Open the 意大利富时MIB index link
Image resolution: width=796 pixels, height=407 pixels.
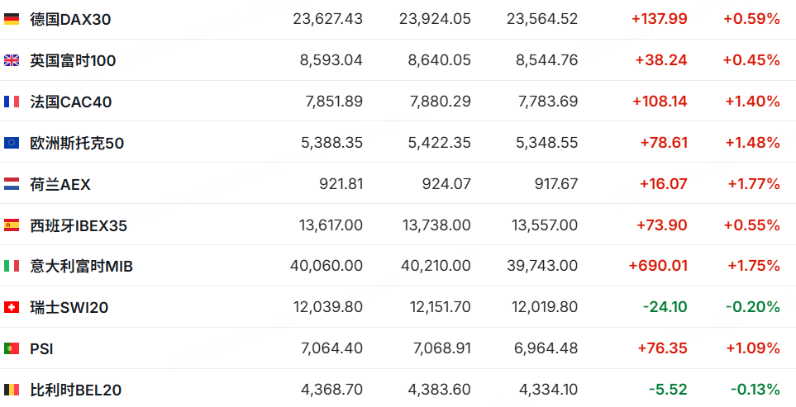click(x=82, y=266)
